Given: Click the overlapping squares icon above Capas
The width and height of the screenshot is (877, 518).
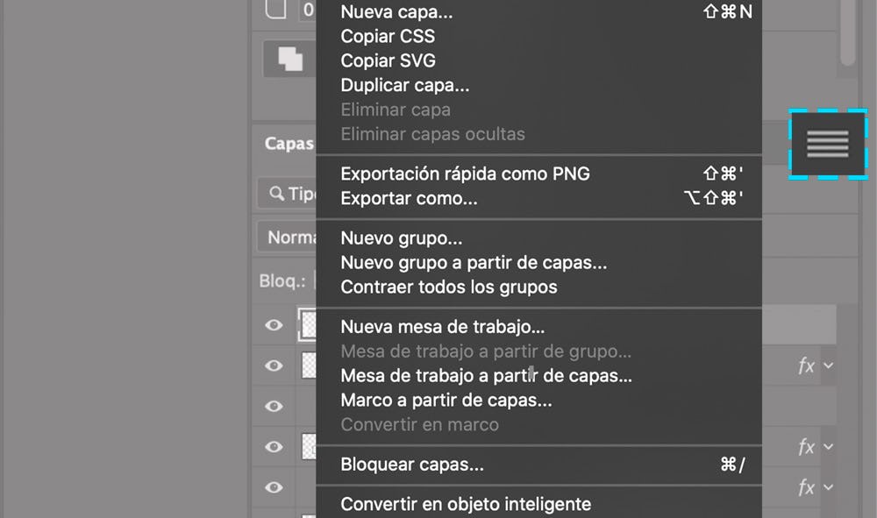Looking at the screenshot, I should [289, 60].
